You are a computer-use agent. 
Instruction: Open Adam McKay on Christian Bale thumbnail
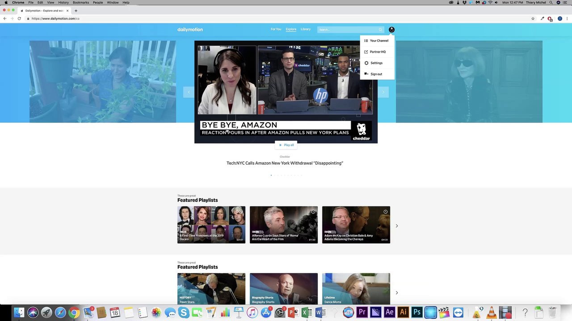(x=356, y=225)
